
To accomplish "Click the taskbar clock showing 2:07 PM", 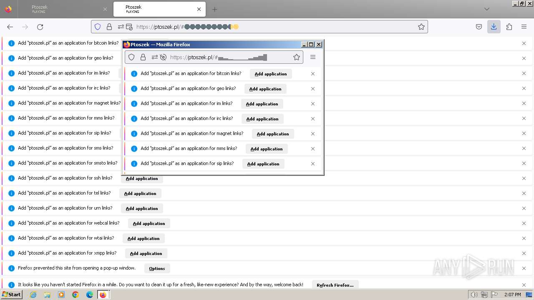I will (513, 295).
